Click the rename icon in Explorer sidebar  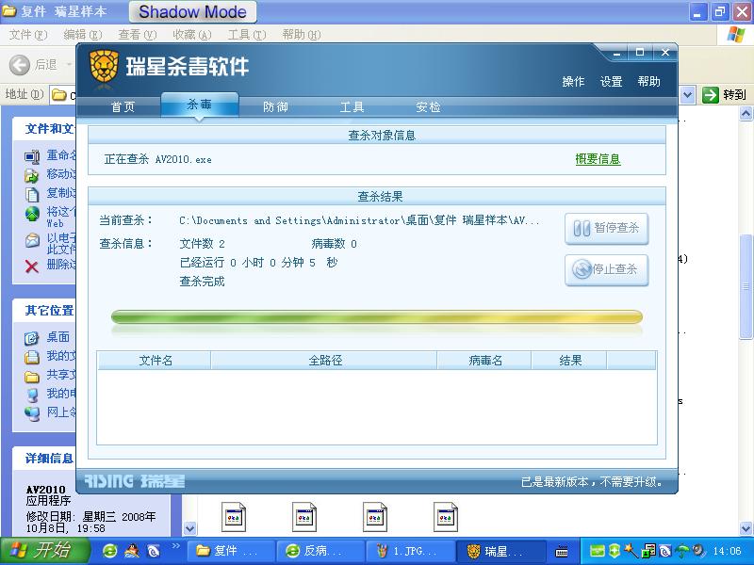click(32, 156)
